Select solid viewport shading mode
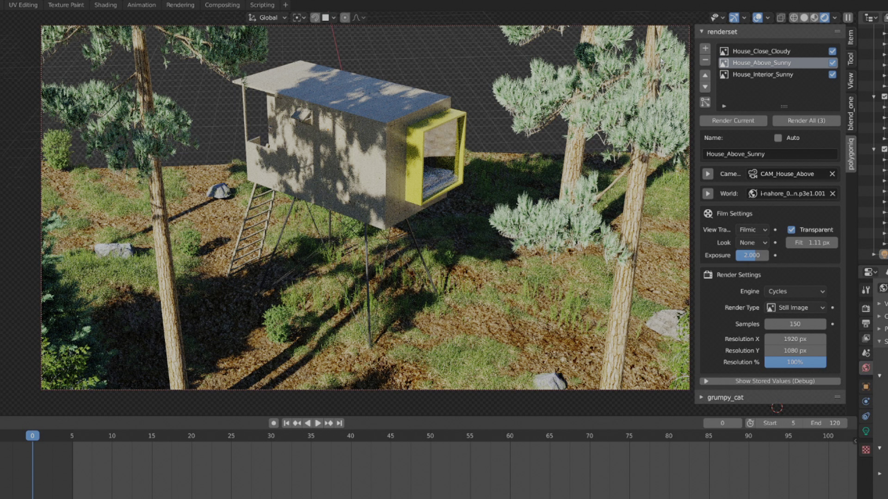 click(x=803, y=18)
